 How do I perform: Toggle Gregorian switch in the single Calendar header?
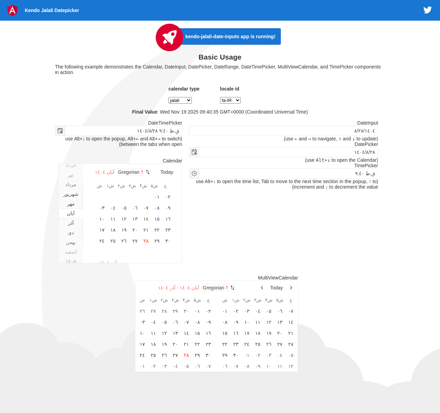pyautogui.click(x=134, y=172)
